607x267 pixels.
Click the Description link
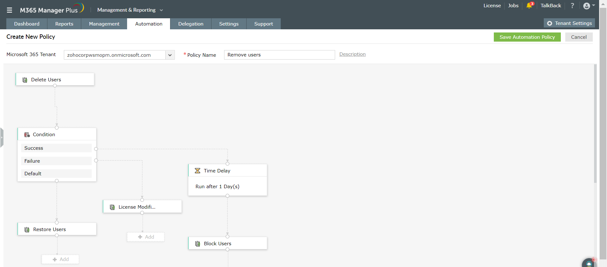pos(353,54)
